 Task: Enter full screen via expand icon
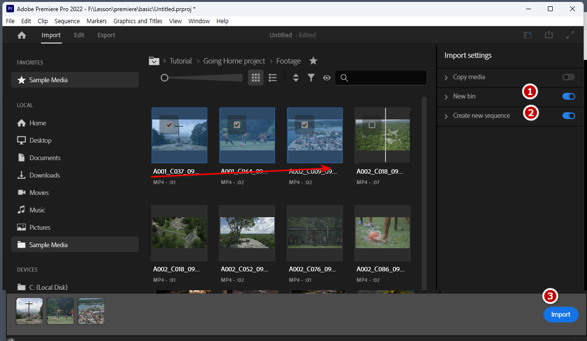(x=570, y=35)
